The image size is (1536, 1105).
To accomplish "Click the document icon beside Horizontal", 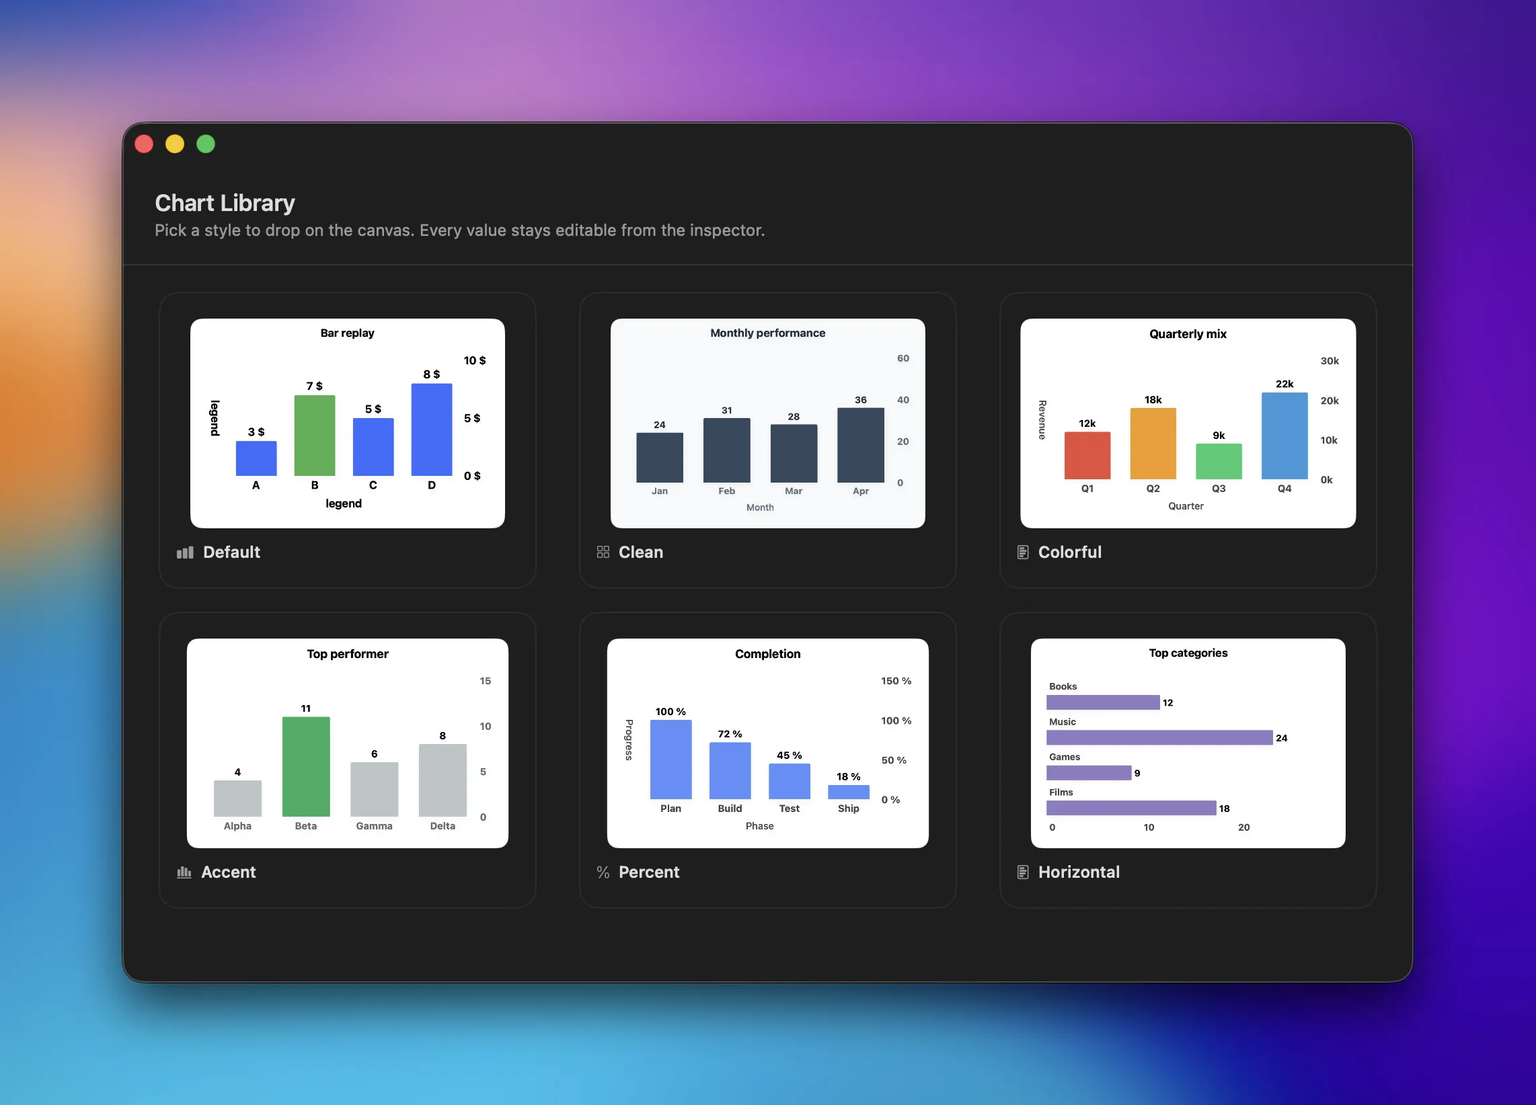I will tap(1023, 872).
